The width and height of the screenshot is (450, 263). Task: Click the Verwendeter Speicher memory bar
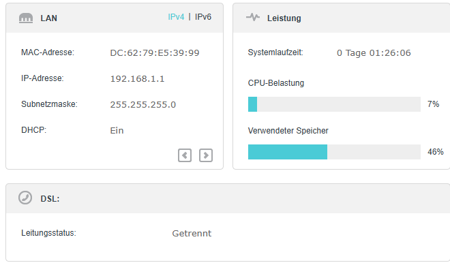334,152
